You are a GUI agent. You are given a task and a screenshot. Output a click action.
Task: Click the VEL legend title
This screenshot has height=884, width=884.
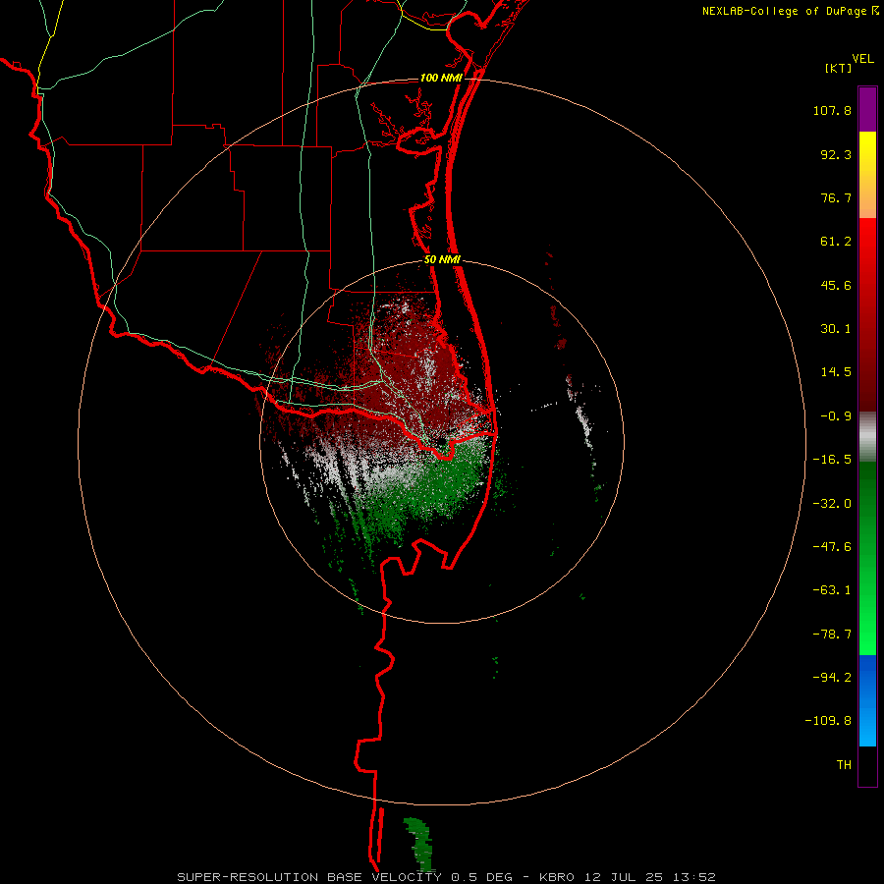tap(862, 59)
